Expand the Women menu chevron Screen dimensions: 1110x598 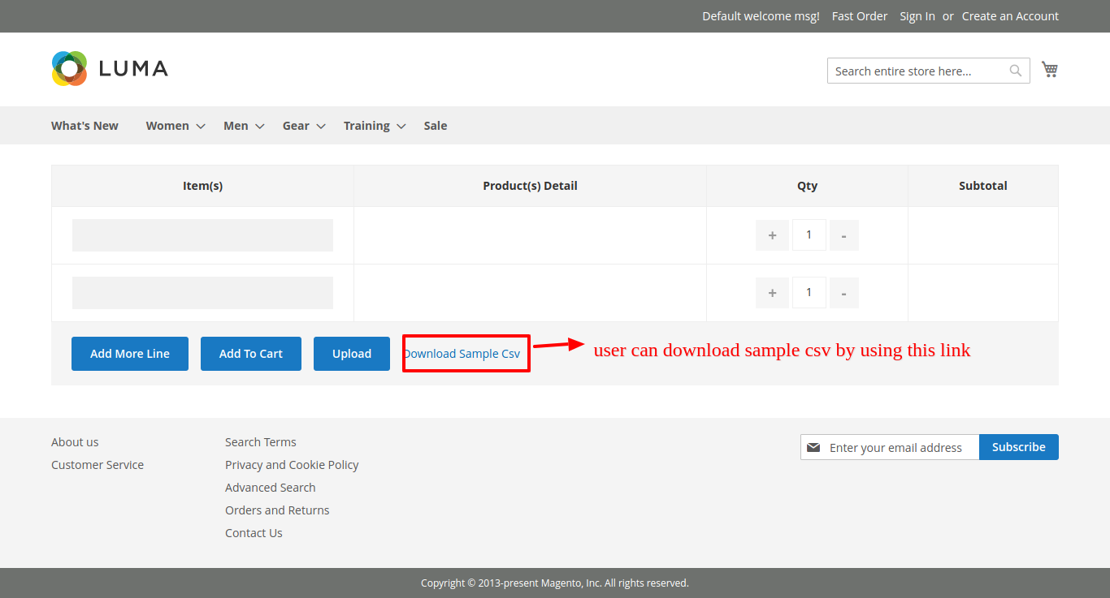click(x=201, y=127)
